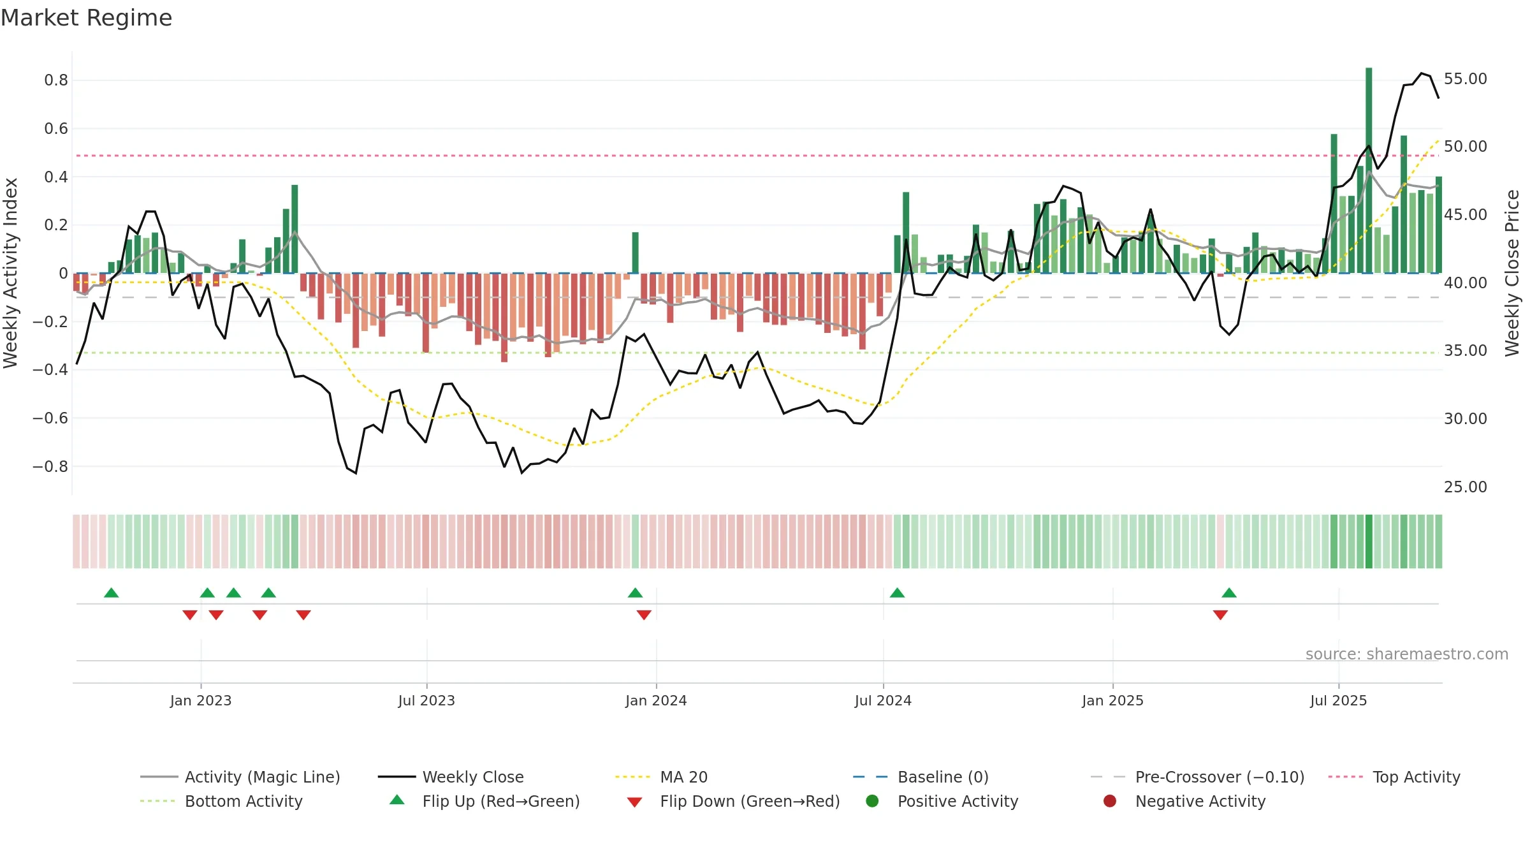Image resolution: width=1530 pixels, height=861 pixels.
Task: Click the Flip Up (Red→Green) legend label
Action: (x=501, y=801)
